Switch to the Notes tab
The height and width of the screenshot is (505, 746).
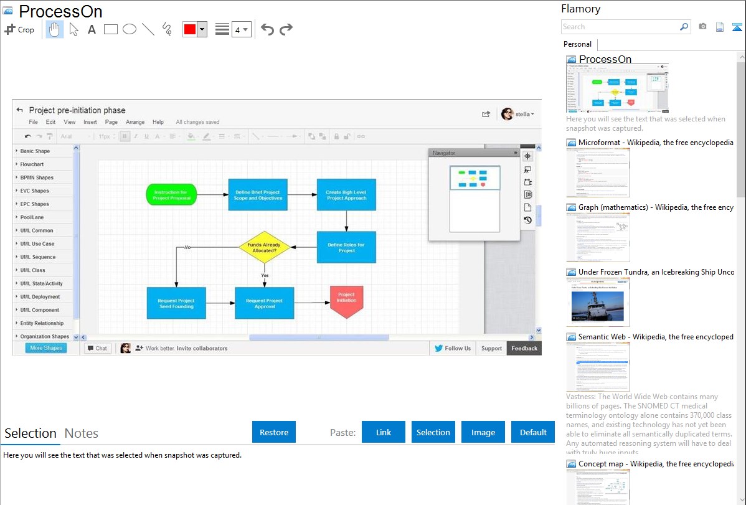pos(82,433)
